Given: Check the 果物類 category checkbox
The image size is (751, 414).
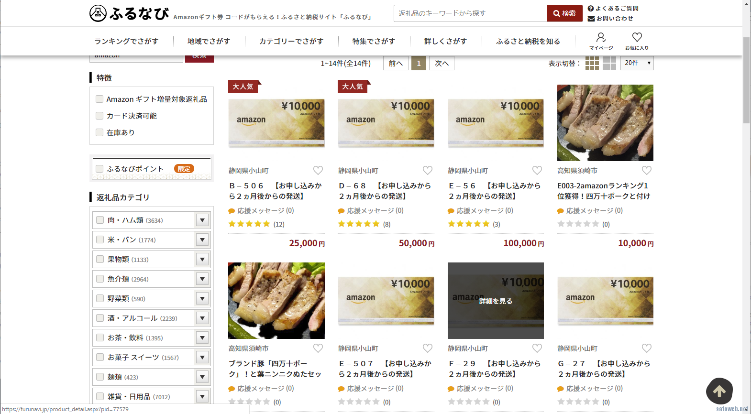Looking at the screenshot, I should (x=100, y=259).
